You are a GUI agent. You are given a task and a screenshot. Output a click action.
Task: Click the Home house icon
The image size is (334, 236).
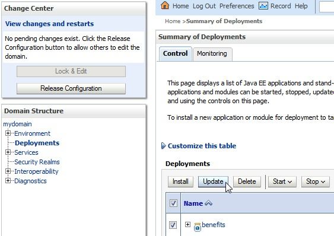coord(165,5)
